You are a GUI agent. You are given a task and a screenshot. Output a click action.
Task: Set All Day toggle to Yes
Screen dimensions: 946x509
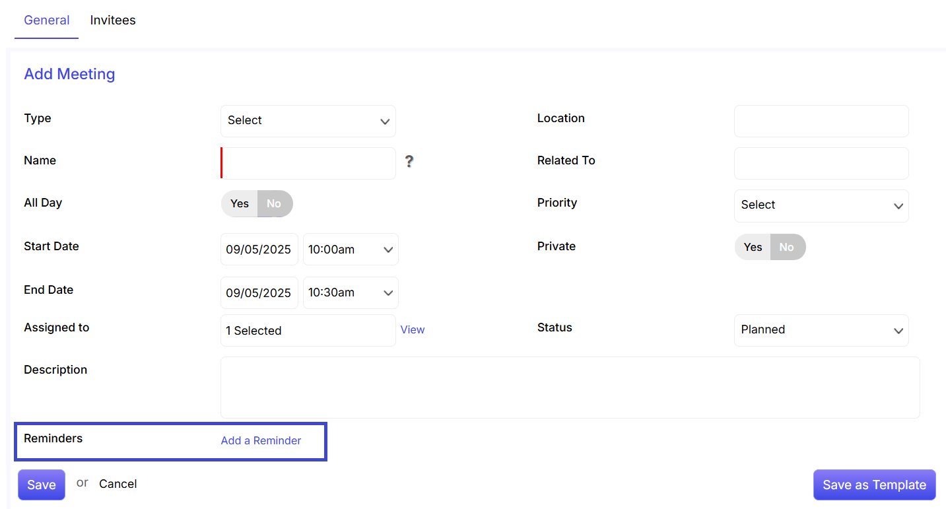240,203
